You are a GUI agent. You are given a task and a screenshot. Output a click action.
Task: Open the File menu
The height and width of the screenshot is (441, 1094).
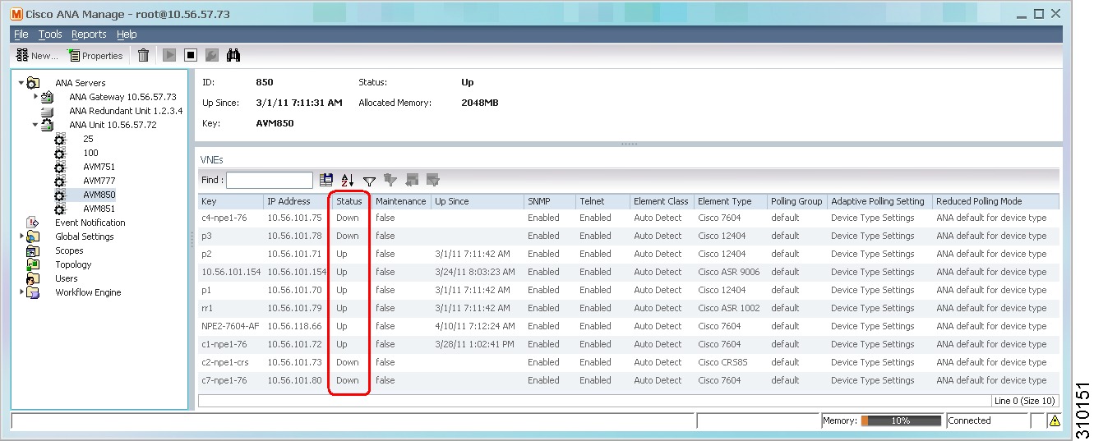21,34
